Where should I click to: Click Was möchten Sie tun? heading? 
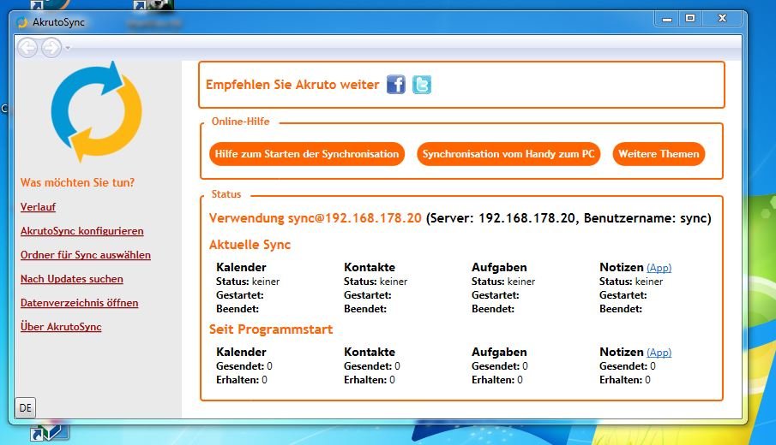(77, 182)
